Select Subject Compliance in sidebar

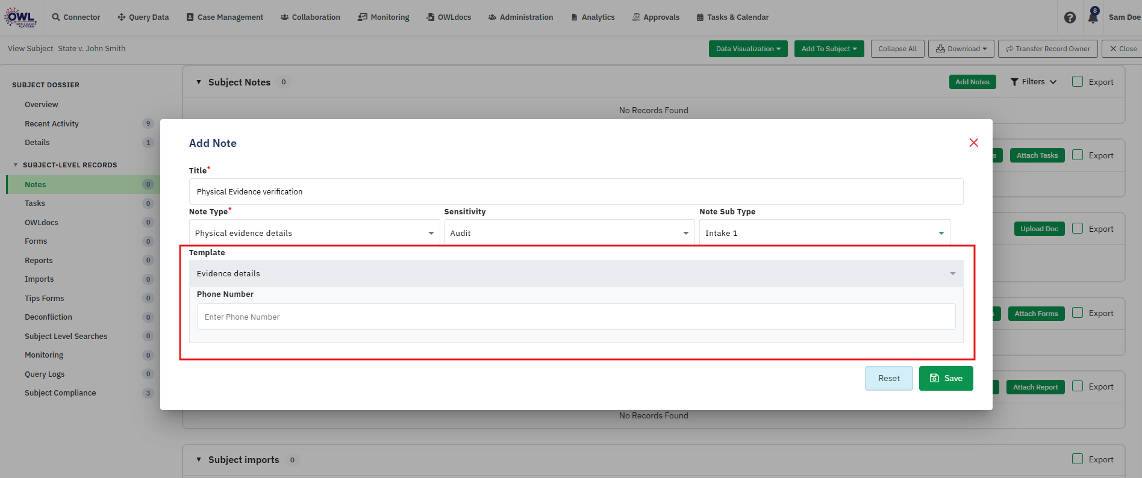click(60, 393)
